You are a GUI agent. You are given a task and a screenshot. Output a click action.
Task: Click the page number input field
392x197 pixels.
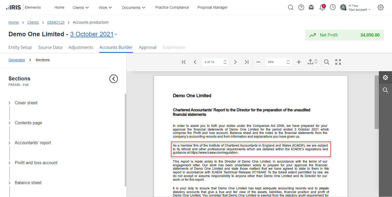213,62
